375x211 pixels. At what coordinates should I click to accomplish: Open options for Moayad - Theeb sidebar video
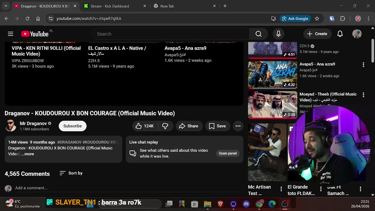363,95
